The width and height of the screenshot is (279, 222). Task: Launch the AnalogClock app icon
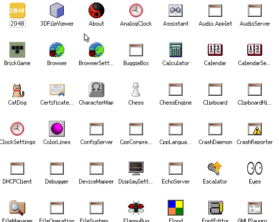tap(136, 10)
